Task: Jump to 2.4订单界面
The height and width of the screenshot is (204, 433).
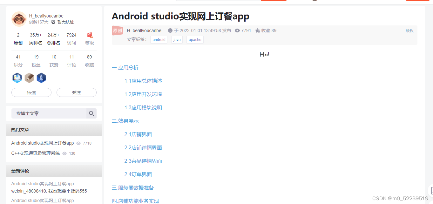Action: (x=138, y=174)
